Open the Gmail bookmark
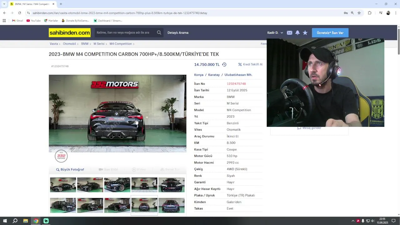This screenshot has height=225, width=400. (x=17, y=21)
